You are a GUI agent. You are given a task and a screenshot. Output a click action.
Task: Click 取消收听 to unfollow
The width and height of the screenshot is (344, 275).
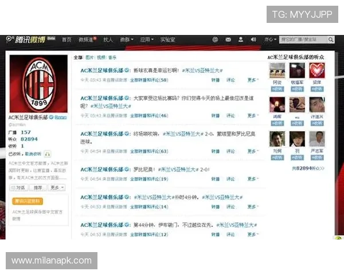(x=33, y=154)
